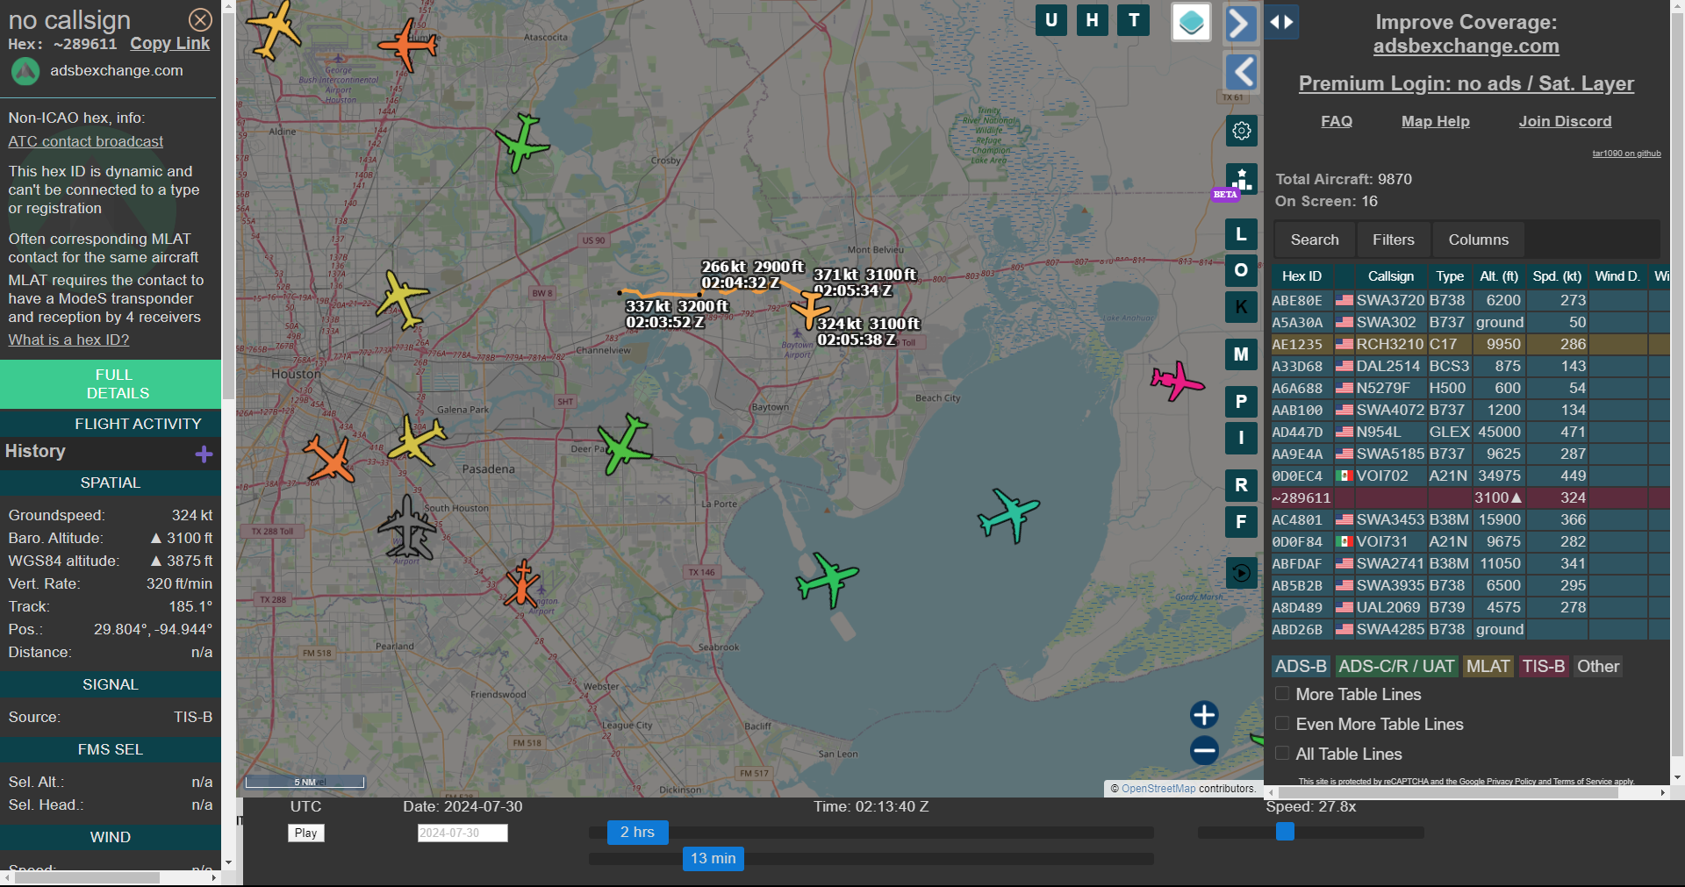Screen dimensions: 1685x887
Task: Sort table by Alt. (ft) column
Action: [x=1499, y=276]
